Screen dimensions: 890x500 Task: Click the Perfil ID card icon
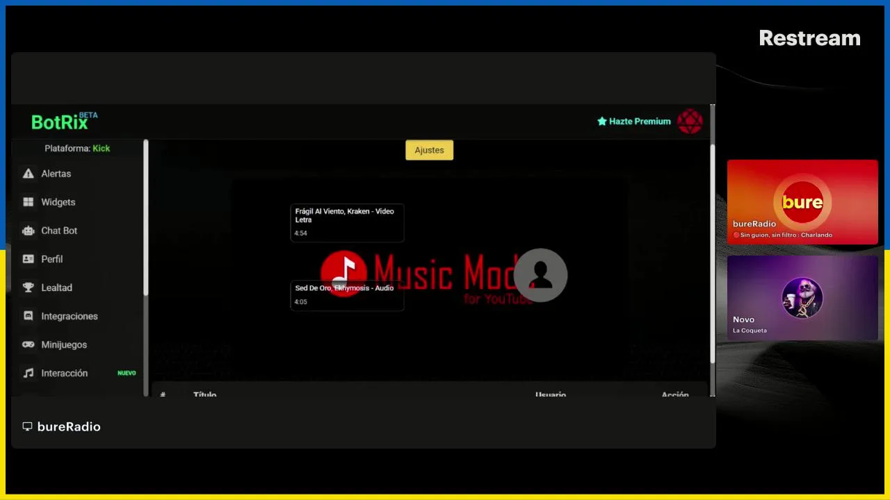point(28,259)
